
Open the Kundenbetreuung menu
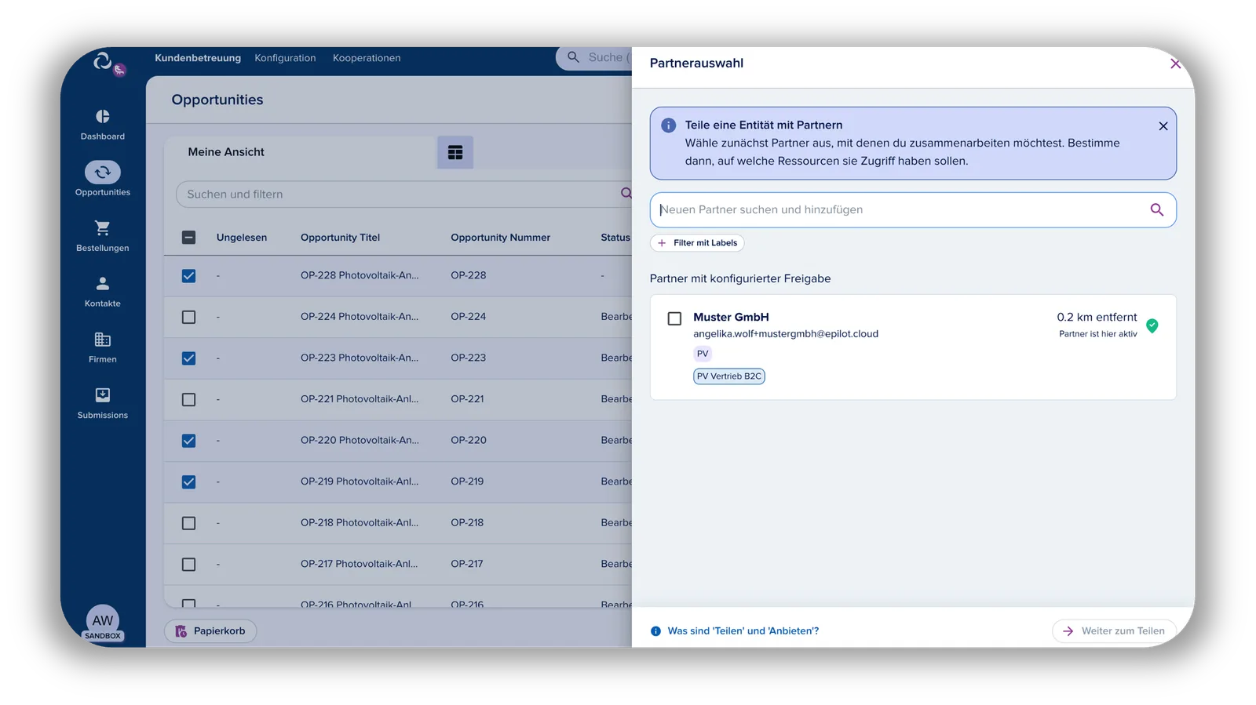(x=198, y=58)
